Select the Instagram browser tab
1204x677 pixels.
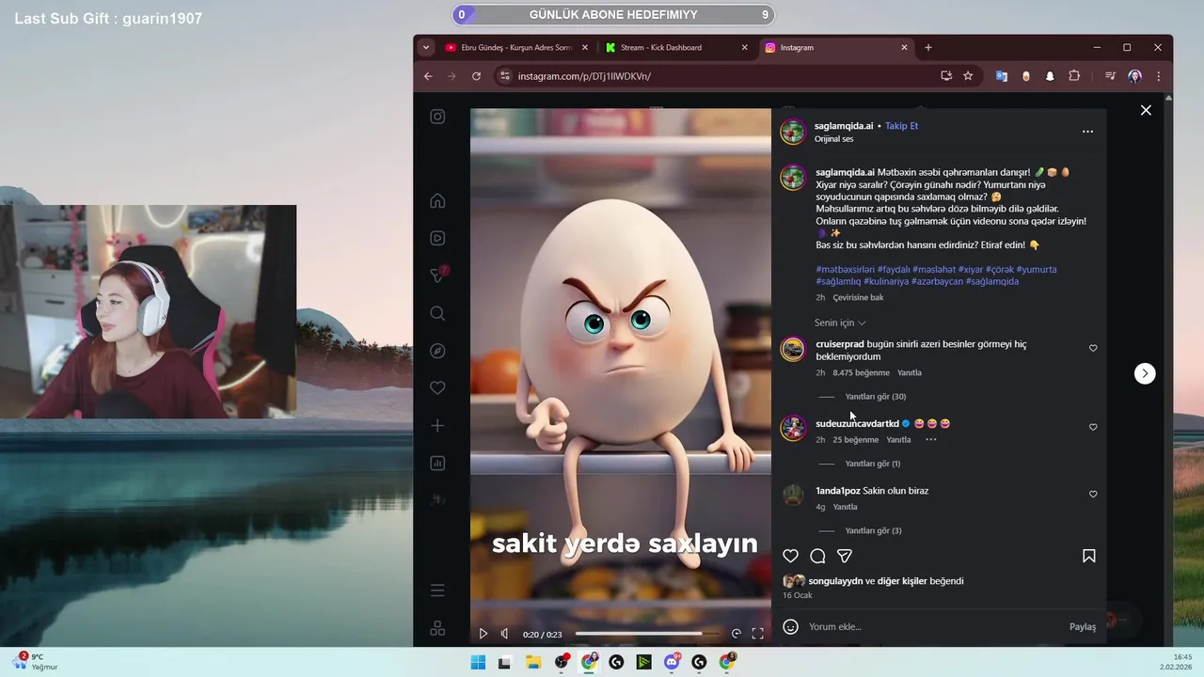[x=836, y=47]
